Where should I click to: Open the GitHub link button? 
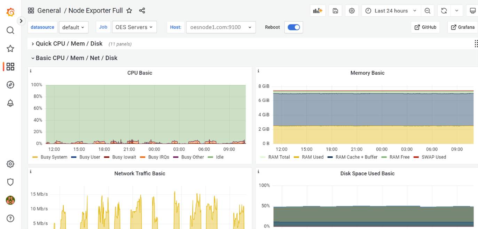425,27
